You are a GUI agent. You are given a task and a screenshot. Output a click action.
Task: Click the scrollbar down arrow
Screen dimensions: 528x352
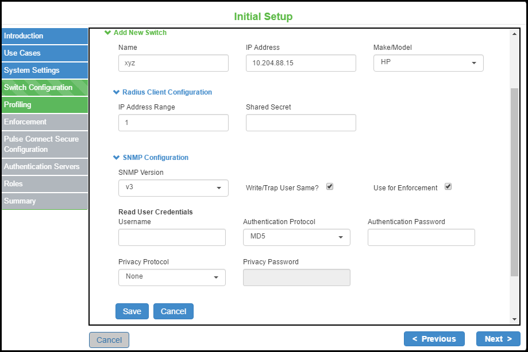pos(514,319)
